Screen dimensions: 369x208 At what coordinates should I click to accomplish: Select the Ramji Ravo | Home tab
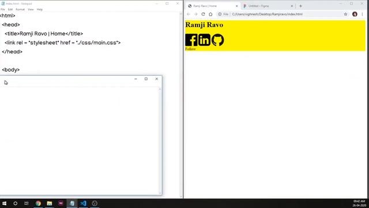click(x=213, y=6)
